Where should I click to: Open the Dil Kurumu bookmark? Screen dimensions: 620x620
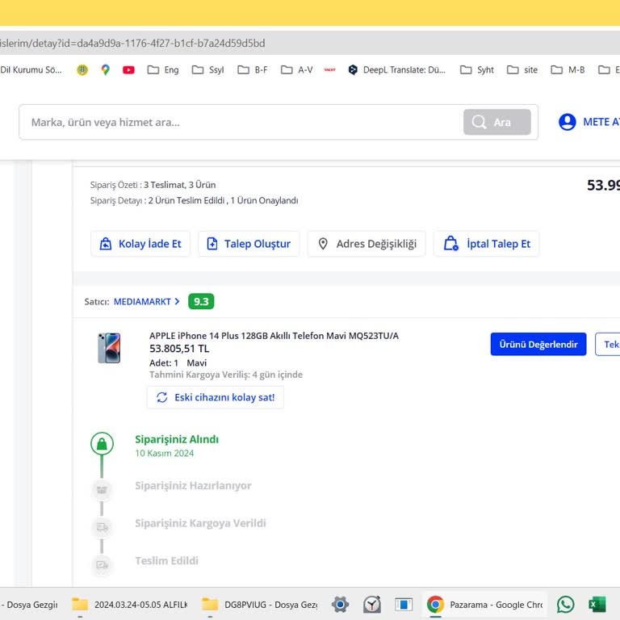(31, 70)
